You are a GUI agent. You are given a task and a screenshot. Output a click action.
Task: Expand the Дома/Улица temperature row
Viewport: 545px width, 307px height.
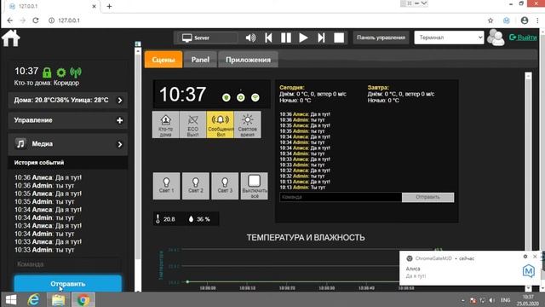point(68,101)
